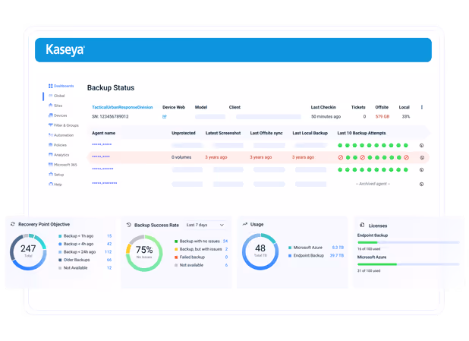Click the first agent name link
469x341 pixels.
102,144
